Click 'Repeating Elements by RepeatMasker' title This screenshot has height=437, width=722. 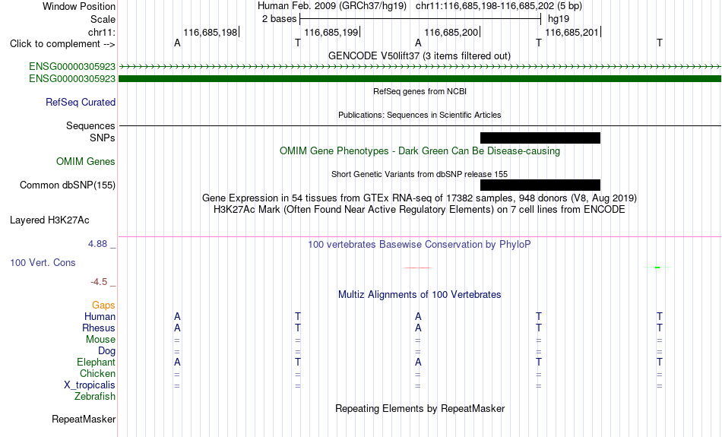click(420, 409)
